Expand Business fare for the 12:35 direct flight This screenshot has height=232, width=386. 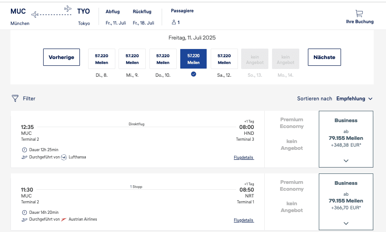(346, 160)
